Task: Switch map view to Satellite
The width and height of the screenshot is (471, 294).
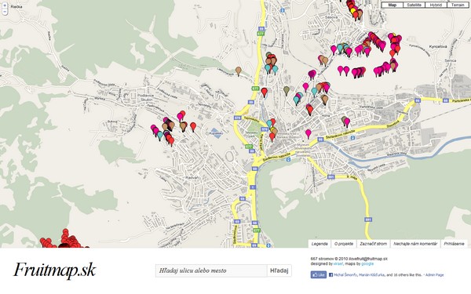Action: point(414,5)
